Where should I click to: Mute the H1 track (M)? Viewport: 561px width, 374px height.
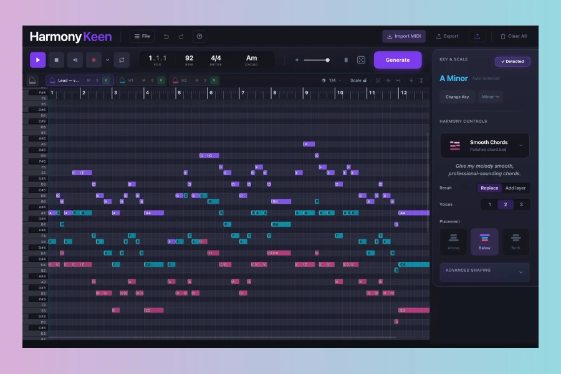144,80
